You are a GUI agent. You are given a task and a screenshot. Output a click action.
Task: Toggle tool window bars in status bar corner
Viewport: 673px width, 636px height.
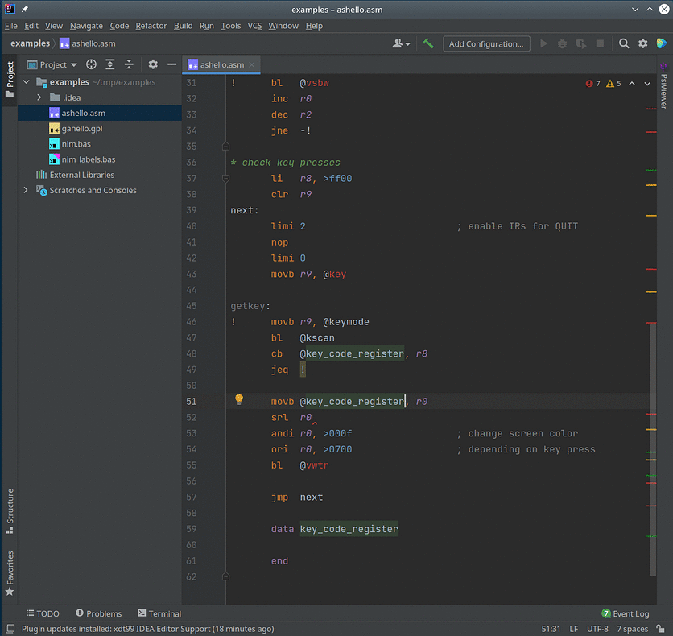10,629
